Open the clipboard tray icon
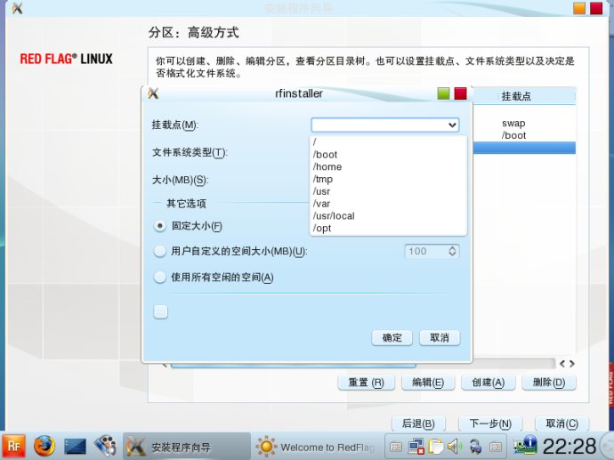 433,446
